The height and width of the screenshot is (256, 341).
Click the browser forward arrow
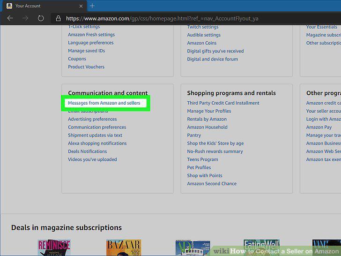25,18
